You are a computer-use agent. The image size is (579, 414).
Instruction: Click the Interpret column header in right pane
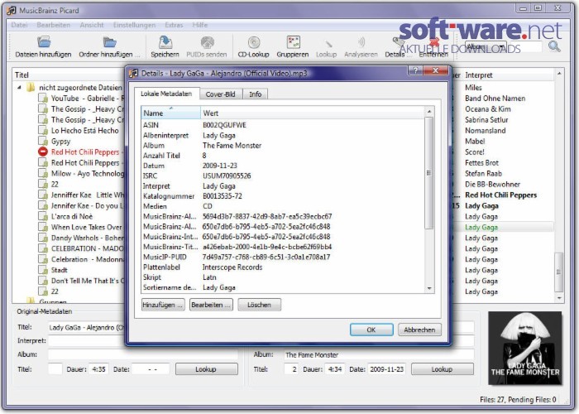click(479, 75)
